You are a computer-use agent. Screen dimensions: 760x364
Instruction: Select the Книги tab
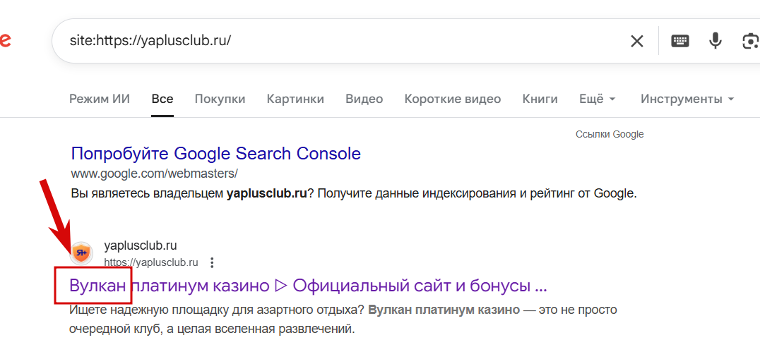(540, 99)
